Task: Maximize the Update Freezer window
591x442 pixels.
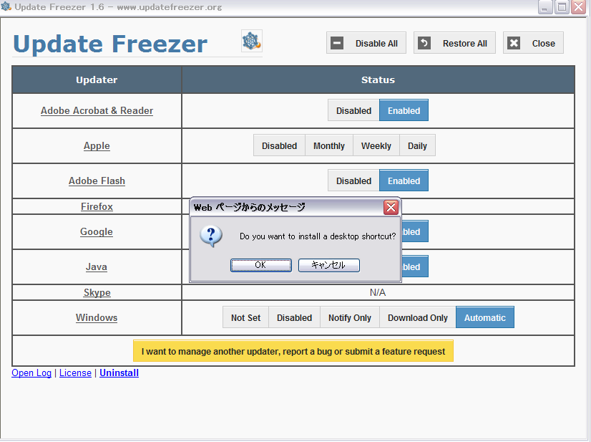Action: click(x=562, y=6)
